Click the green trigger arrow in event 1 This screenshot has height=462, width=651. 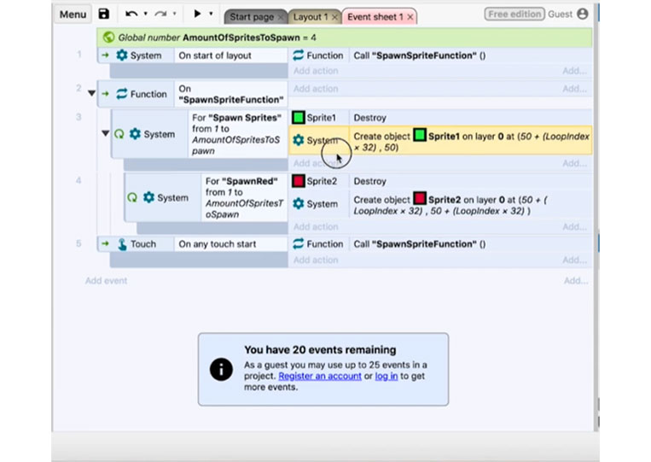pos(106,56)
